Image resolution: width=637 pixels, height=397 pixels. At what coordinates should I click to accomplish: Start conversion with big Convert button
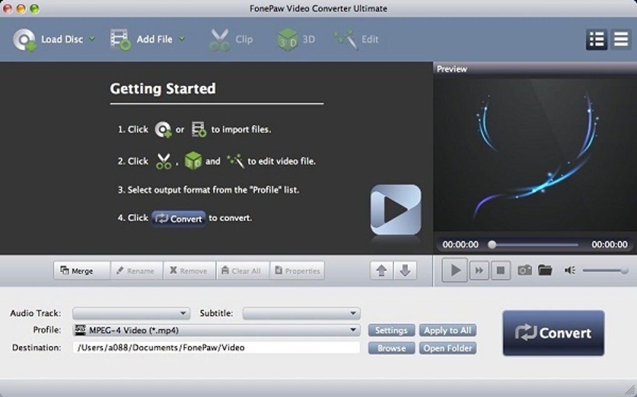553,333
